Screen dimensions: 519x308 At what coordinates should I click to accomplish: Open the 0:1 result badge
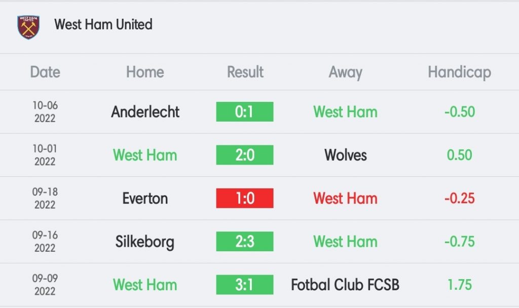(x=245, y=112)
